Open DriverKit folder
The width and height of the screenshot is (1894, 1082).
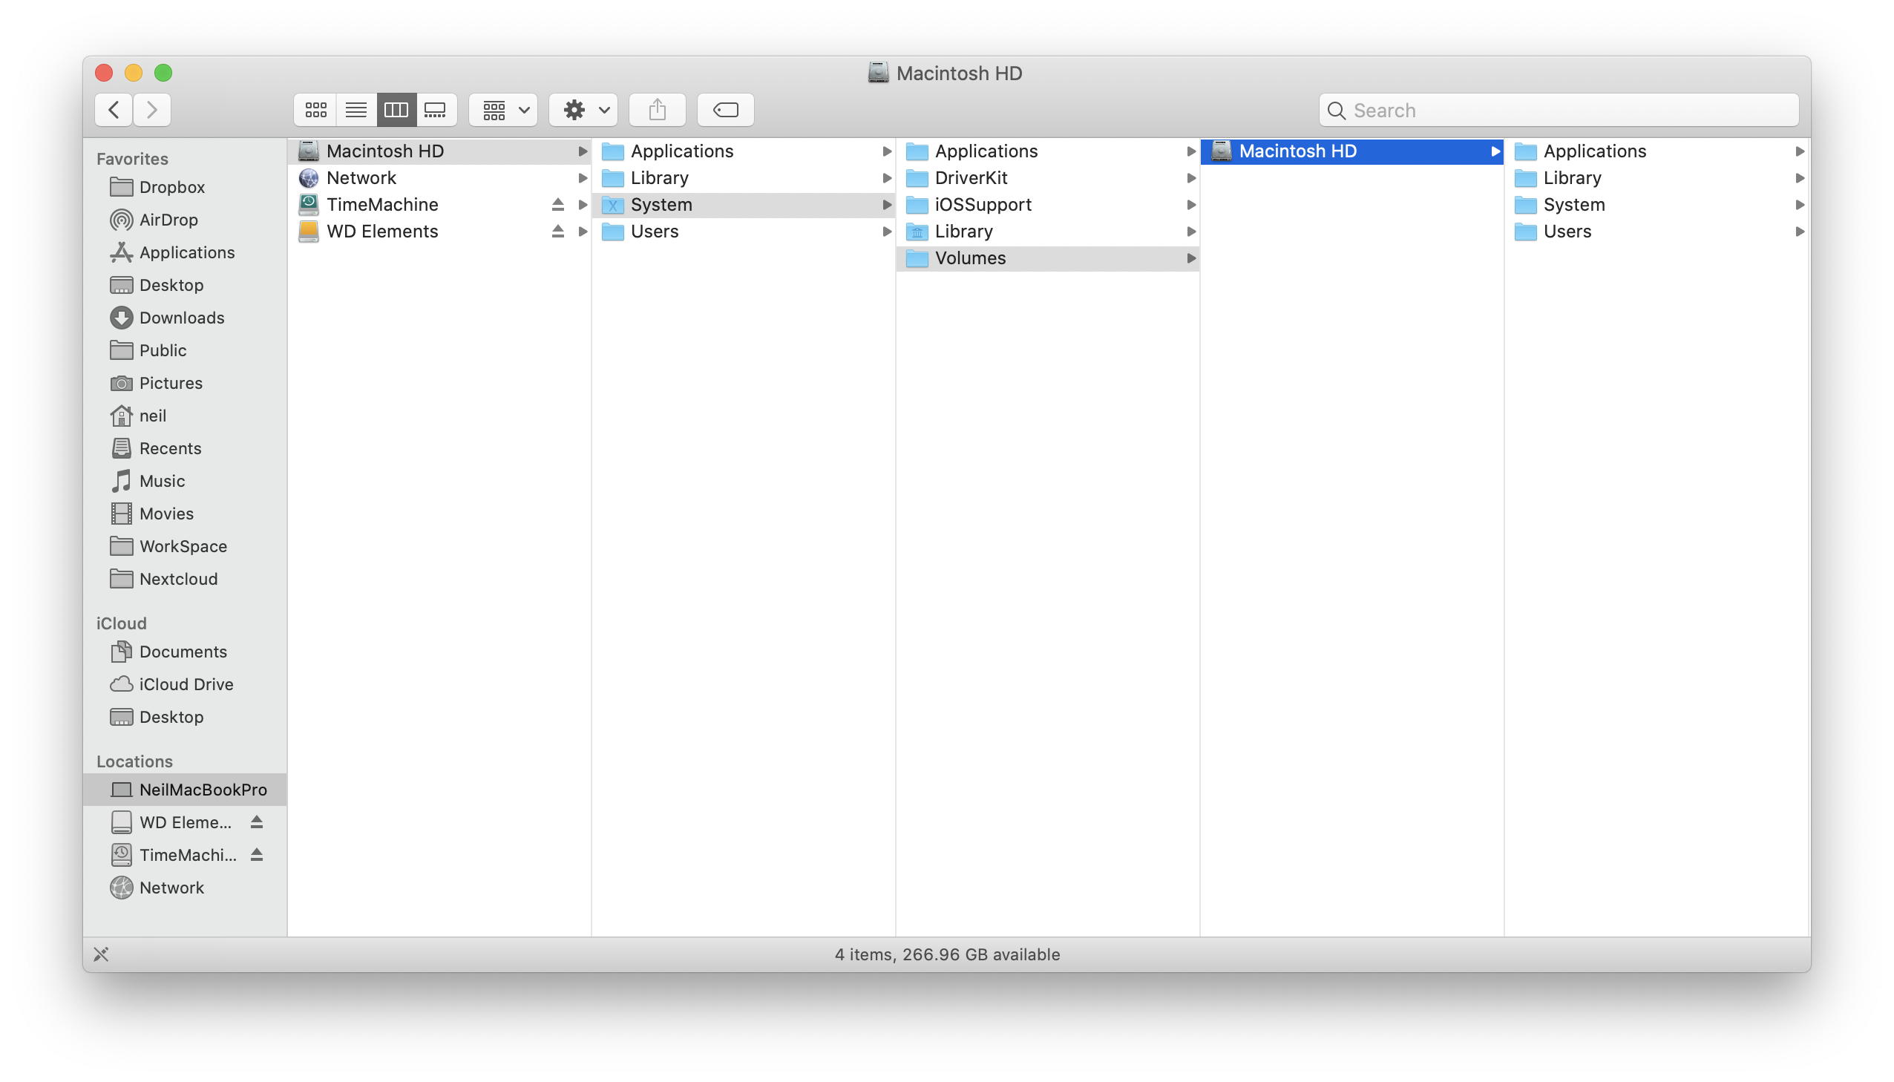tap(1048, 177)
